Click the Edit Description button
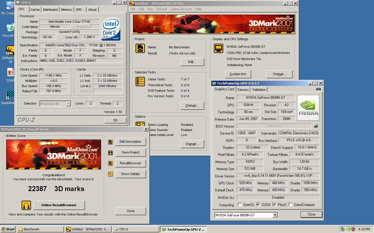Image resolution: width=374 pixels, height=233 pixels. pyautogui.click(x=130, y=142)
